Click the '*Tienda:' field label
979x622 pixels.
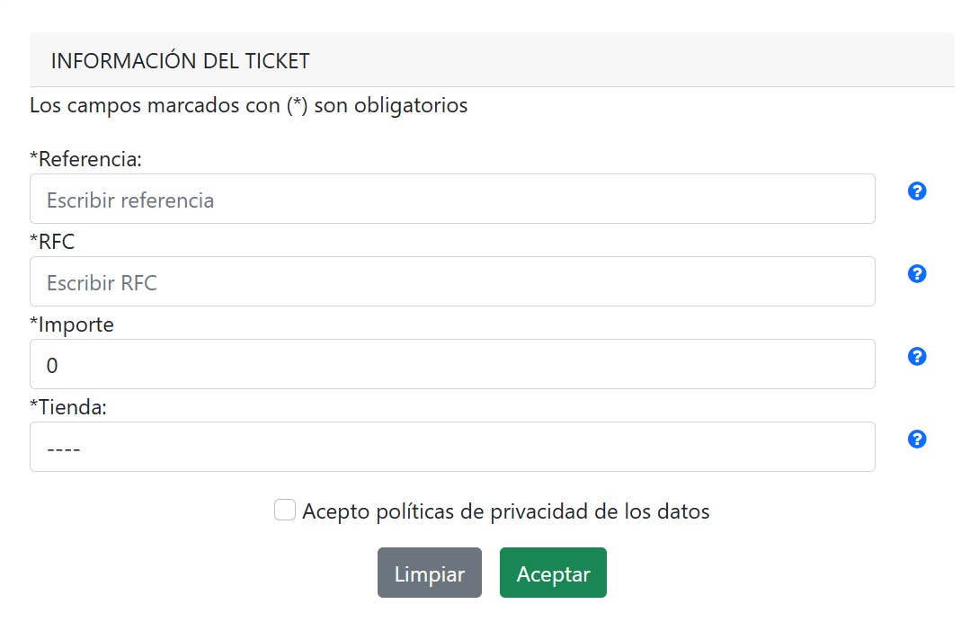(x=68, y=407)
